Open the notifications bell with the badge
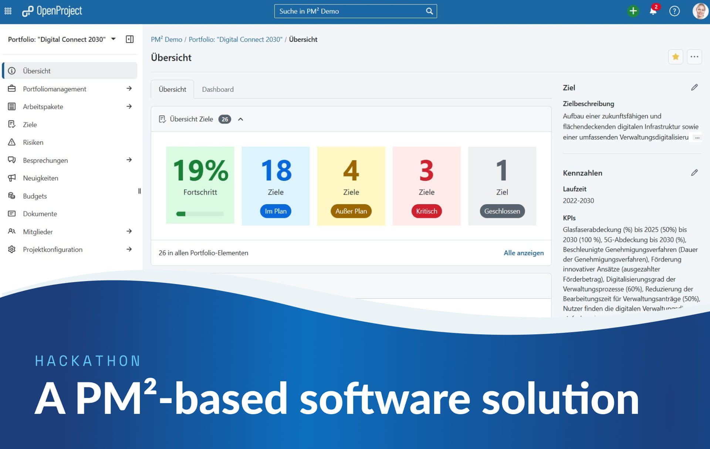The height and width of the screenshot is (449, 710). [653, 11]
